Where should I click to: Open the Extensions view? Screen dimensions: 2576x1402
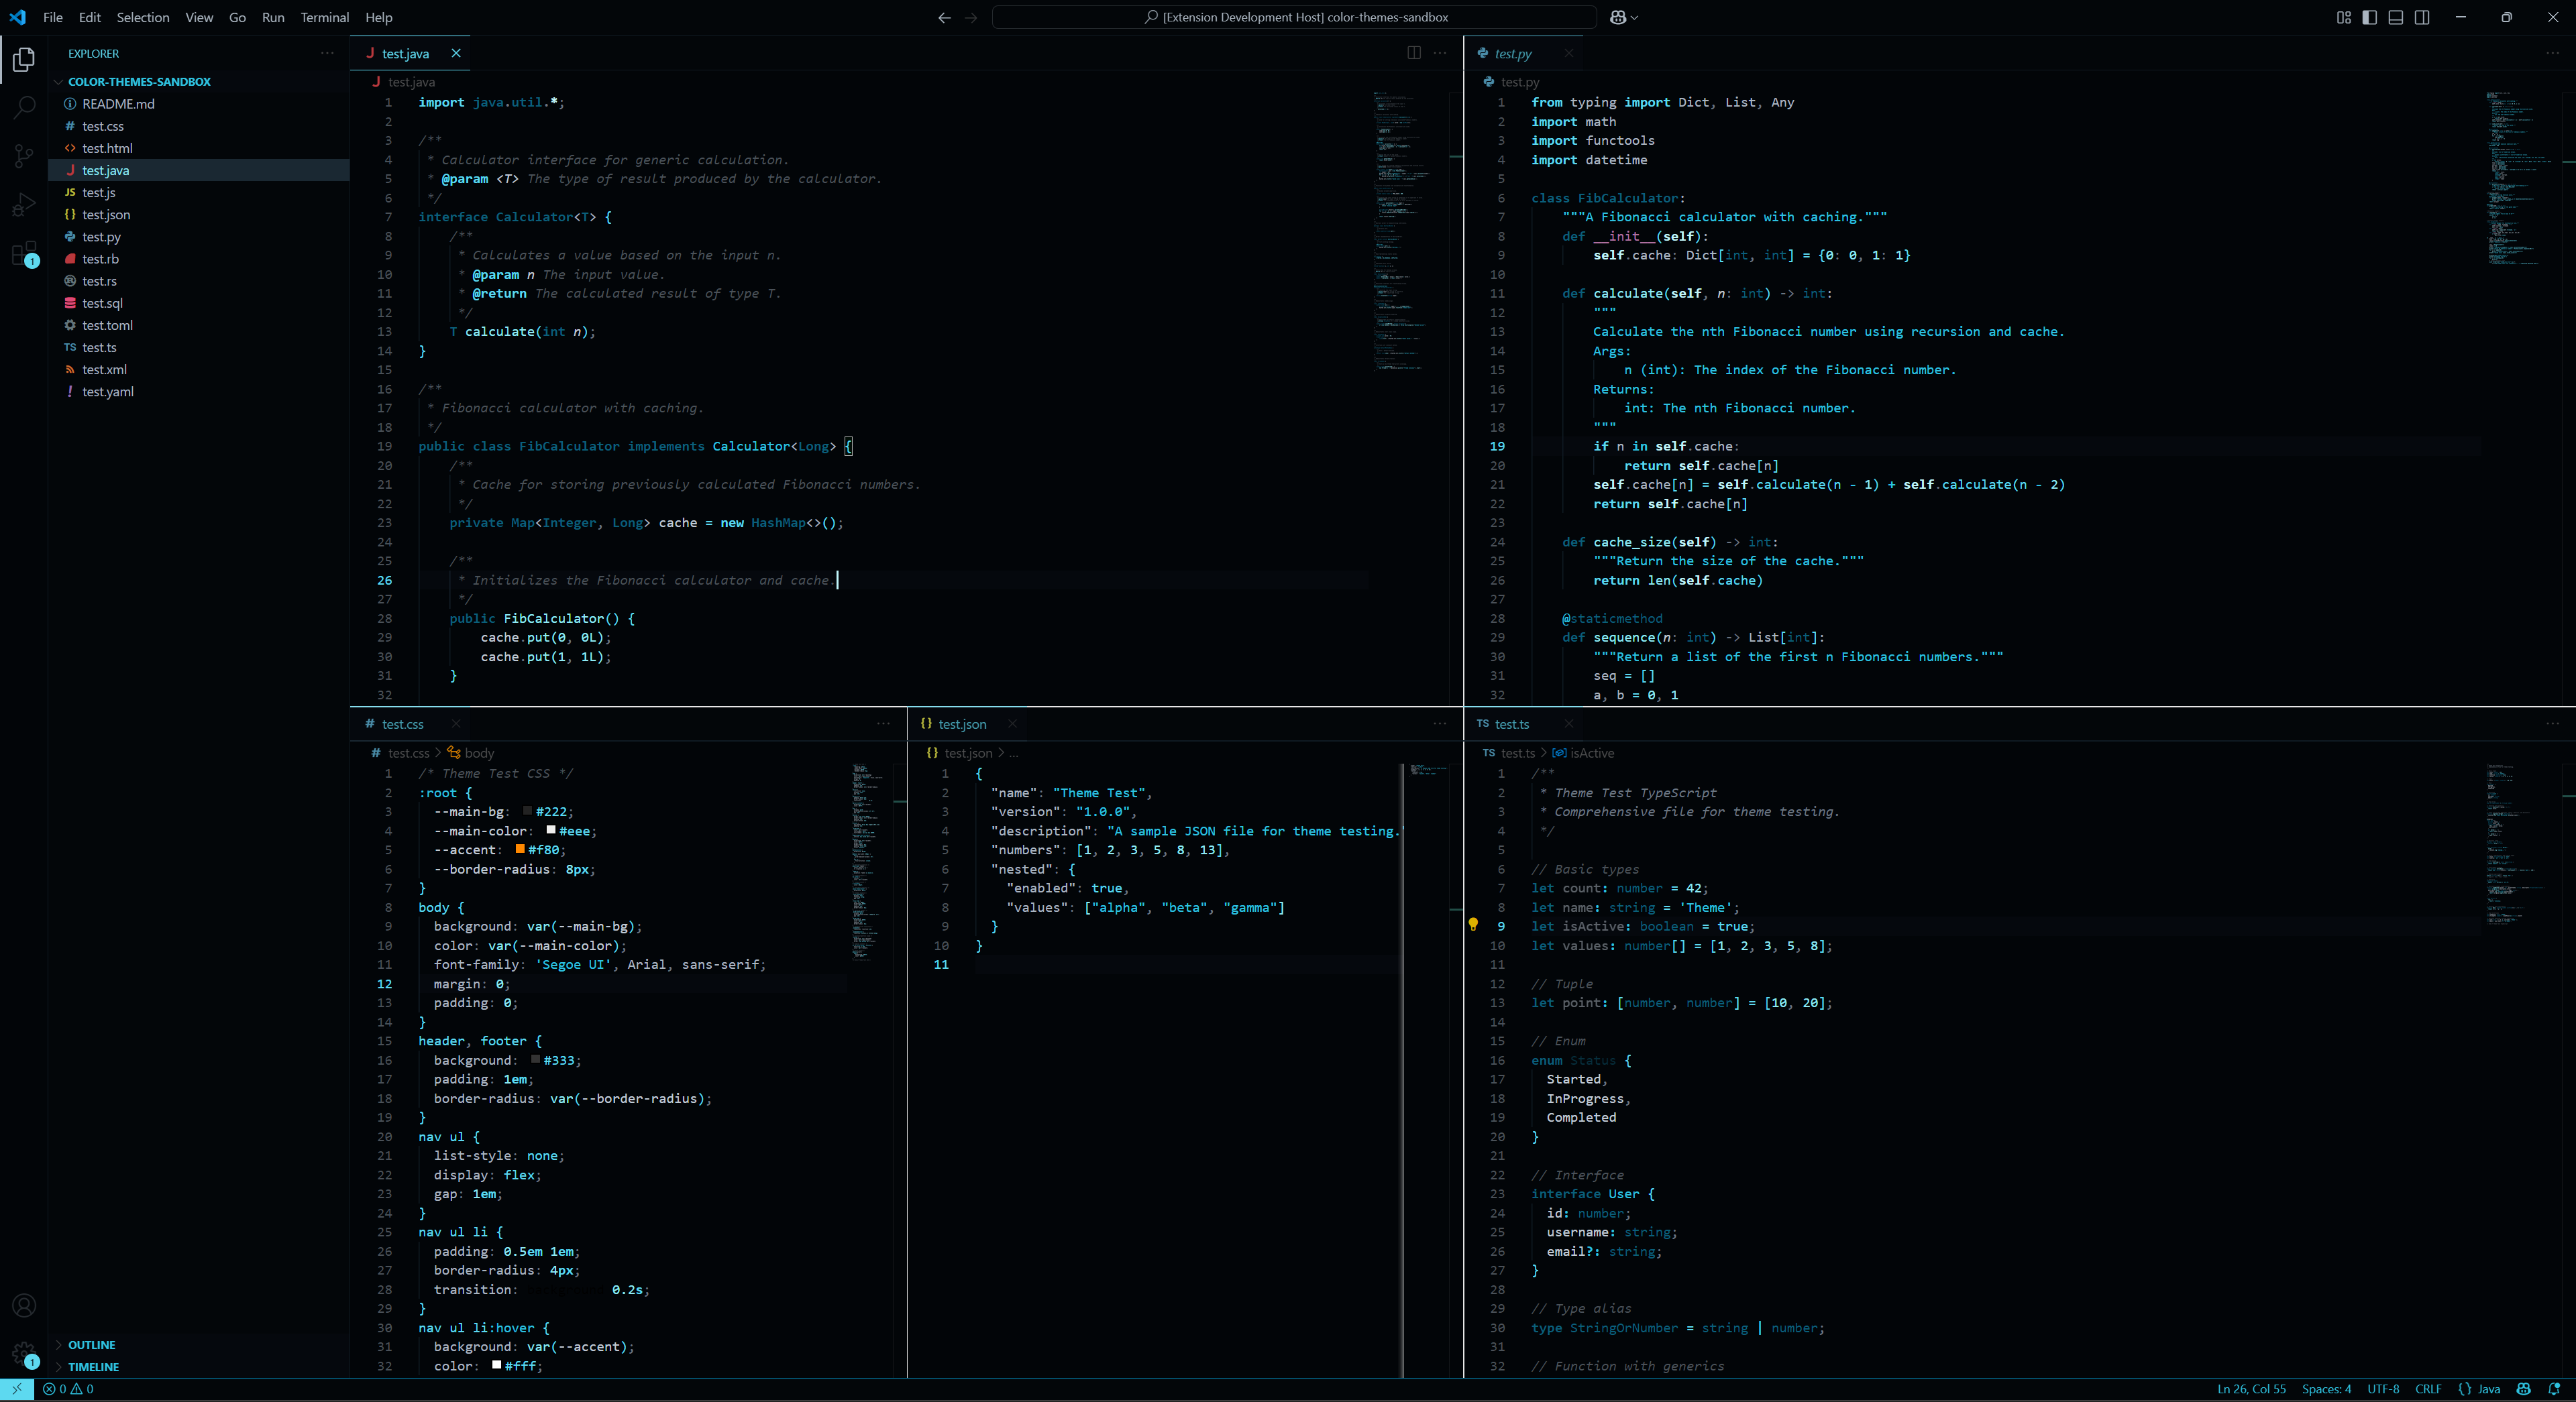(x=24, y=254)
